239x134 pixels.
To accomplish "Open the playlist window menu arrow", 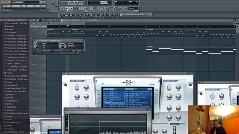I will coord(31,20).
